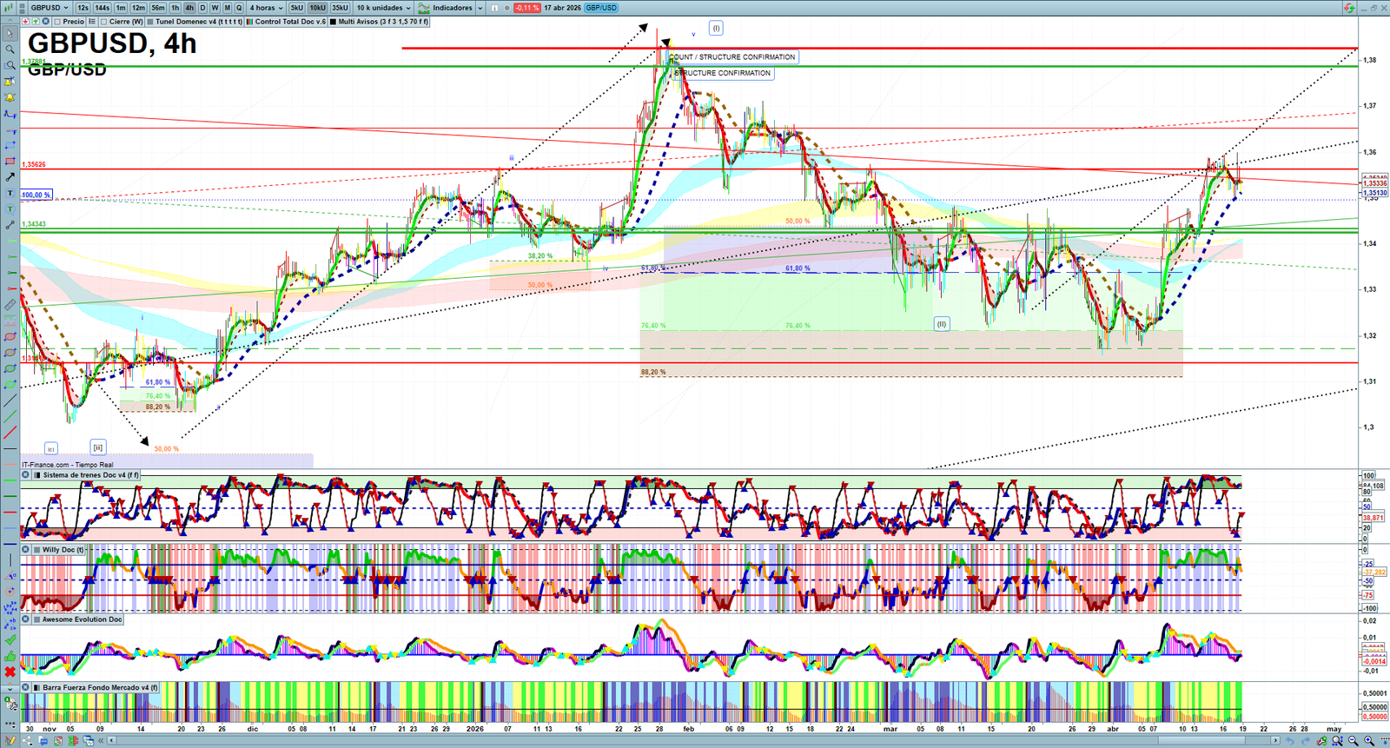Select the magnifier zoom tool in left toolbar

coord(10,50)
